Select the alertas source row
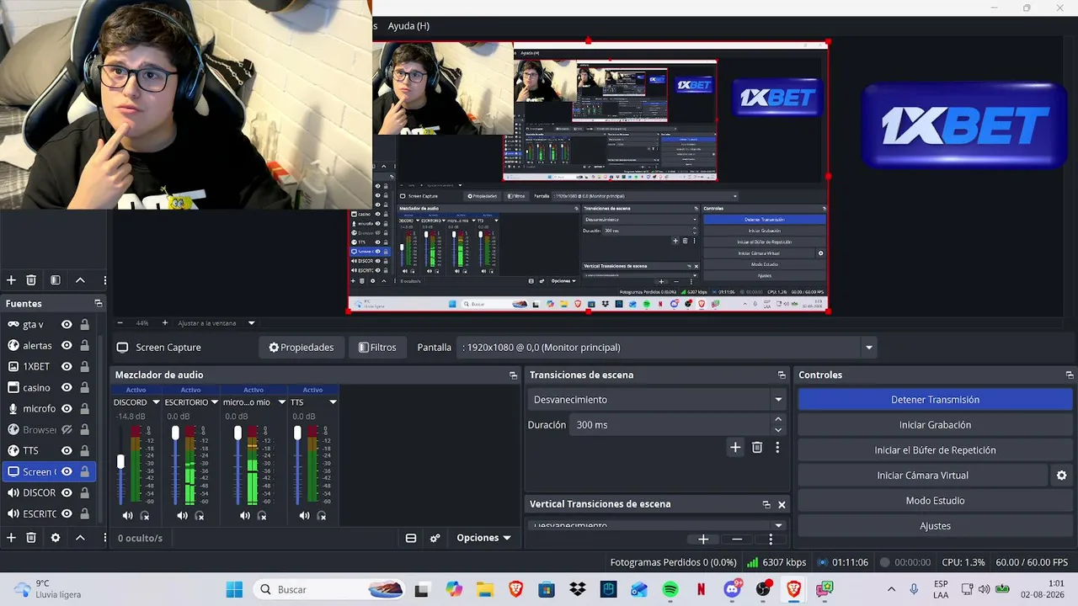1078x606 pixels. (x=48, y=345)
